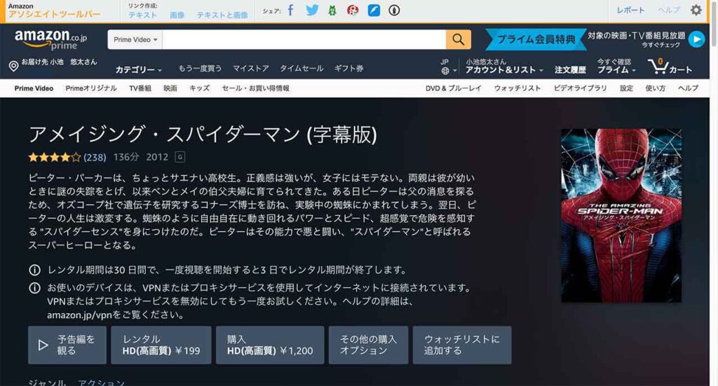Rent the movie in HD for ￥199

[x=161, y=345]
